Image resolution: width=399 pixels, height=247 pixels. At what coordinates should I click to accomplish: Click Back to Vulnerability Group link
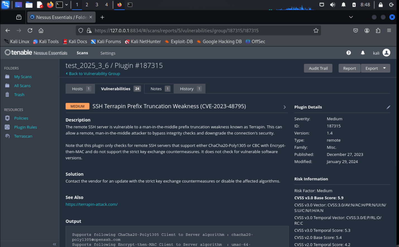93,74
